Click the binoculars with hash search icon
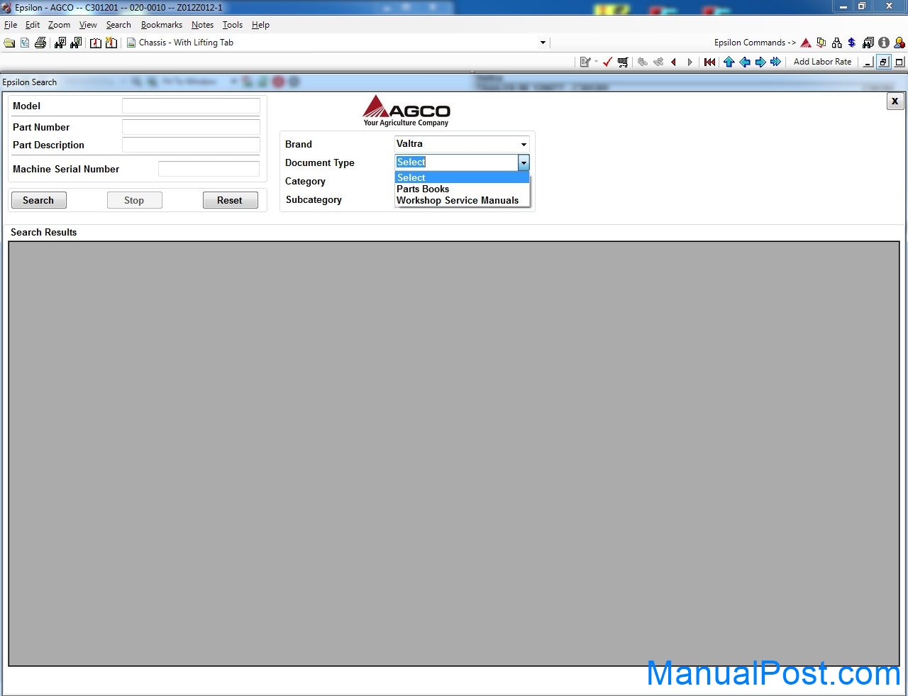Viewport: 908px width, 696px height. click(x=60, y=43)
